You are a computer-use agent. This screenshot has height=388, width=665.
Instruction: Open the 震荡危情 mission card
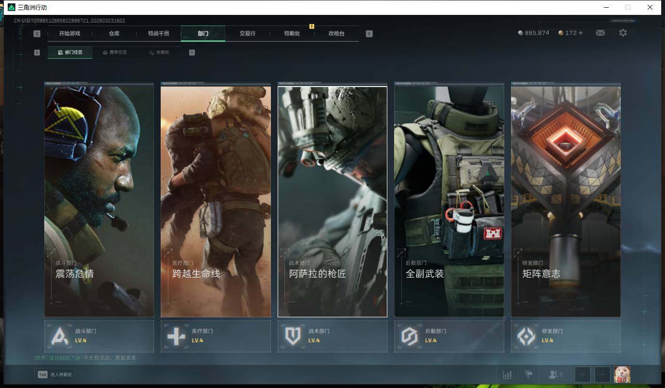[x=99, y=201]
